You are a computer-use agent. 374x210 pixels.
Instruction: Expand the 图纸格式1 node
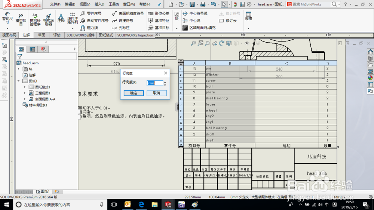click(25, 87)
